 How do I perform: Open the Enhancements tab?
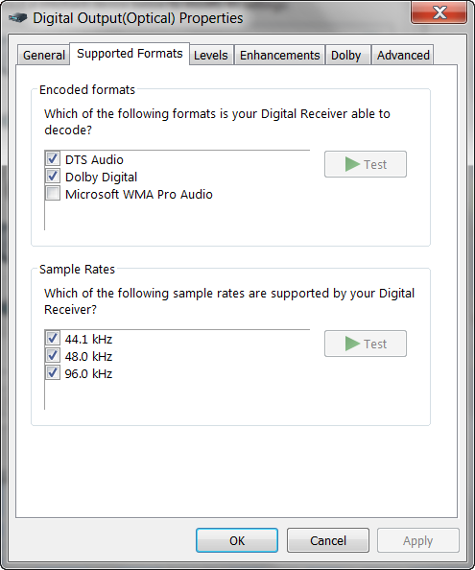pyautogui.click(x=279, y=56)
